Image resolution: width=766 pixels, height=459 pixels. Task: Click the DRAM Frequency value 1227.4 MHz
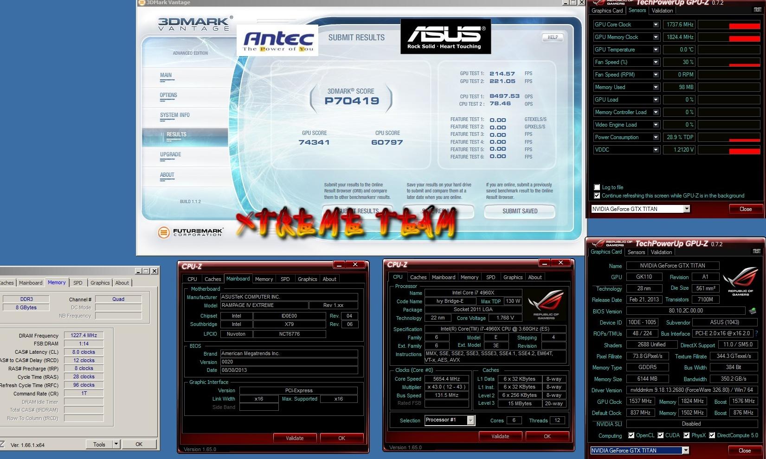[x=84, y=335]
